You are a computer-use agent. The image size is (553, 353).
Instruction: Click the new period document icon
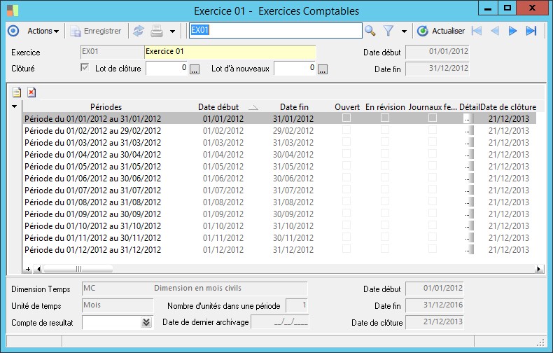pos(17,92)
